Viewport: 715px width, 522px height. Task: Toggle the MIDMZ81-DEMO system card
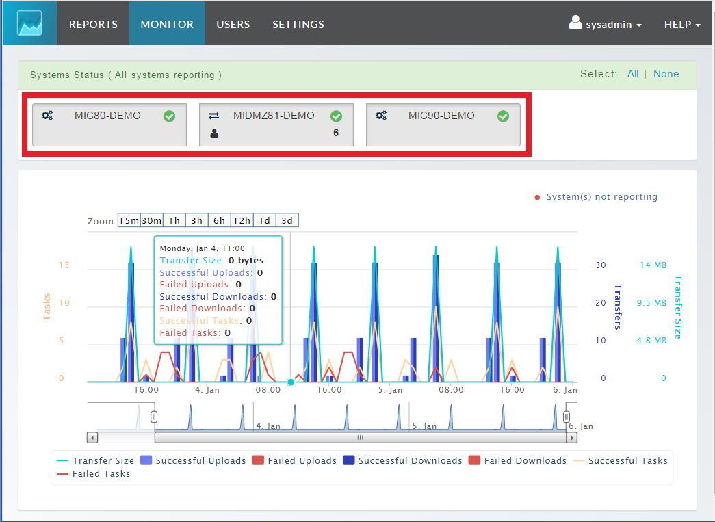click(276, 125)
